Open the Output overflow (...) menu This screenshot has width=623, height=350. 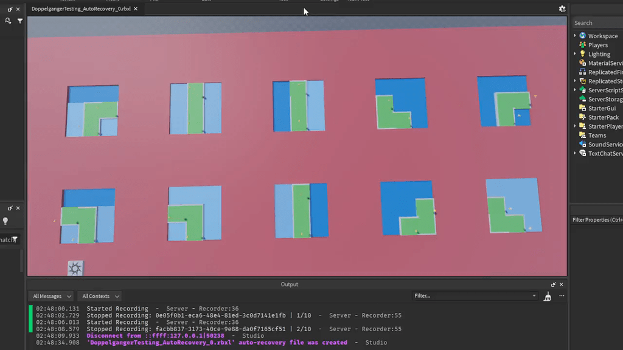coord(561,296)
